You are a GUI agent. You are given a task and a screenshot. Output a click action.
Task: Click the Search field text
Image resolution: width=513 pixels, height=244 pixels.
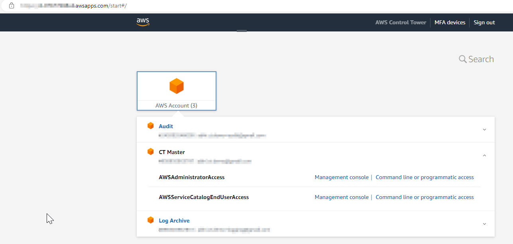point(481,59)
